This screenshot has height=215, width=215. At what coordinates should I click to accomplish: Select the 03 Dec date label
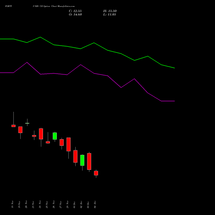pos(88,204)
